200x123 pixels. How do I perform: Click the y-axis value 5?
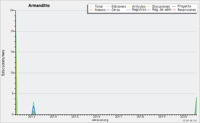click(13, 93)
